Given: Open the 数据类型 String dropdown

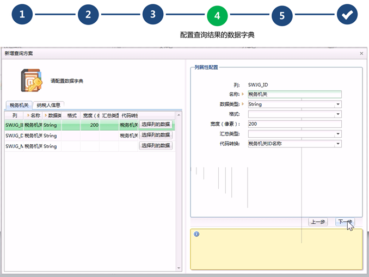Looking at the screenshot, I should [x=338, y=104].
